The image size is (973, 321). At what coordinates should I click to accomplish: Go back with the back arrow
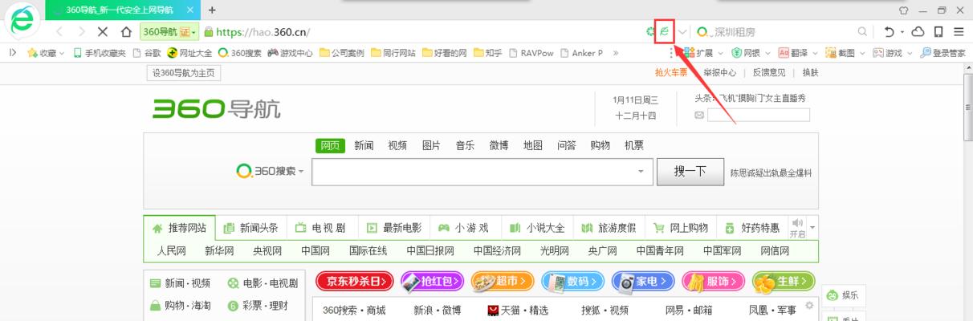coord(59,32)
